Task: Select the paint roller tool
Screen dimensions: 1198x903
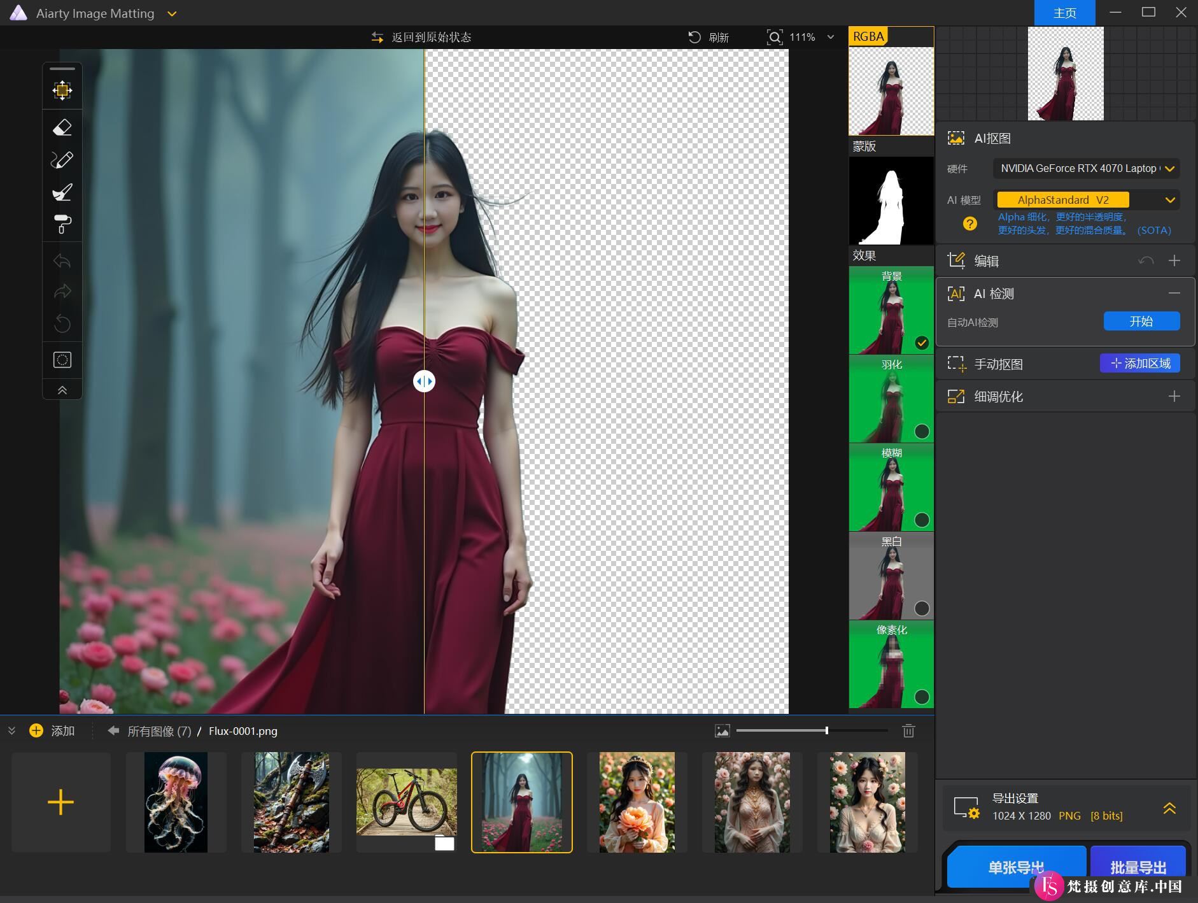Action: (62, 224)
